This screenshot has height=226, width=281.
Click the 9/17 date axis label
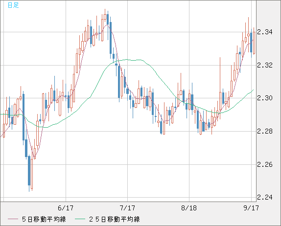tap(251, 208)
